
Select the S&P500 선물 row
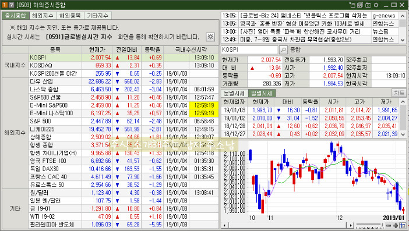click(x=124, y=97)
